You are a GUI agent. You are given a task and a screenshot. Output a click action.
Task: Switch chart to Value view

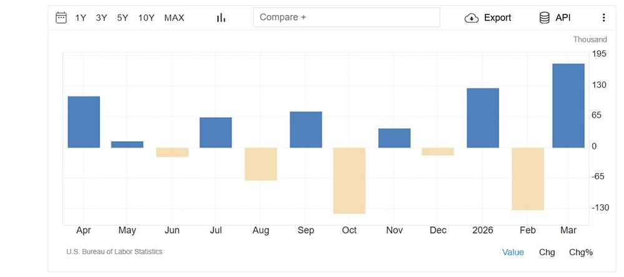click(513, 252)
